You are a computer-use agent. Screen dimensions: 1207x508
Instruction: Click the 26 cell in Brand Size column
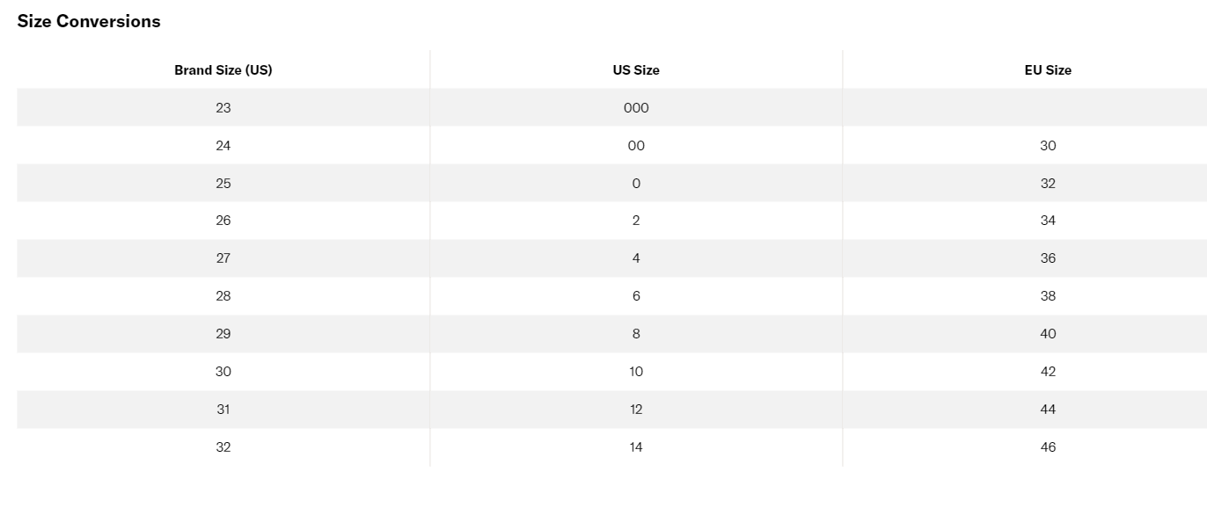(x=223, y=221)
